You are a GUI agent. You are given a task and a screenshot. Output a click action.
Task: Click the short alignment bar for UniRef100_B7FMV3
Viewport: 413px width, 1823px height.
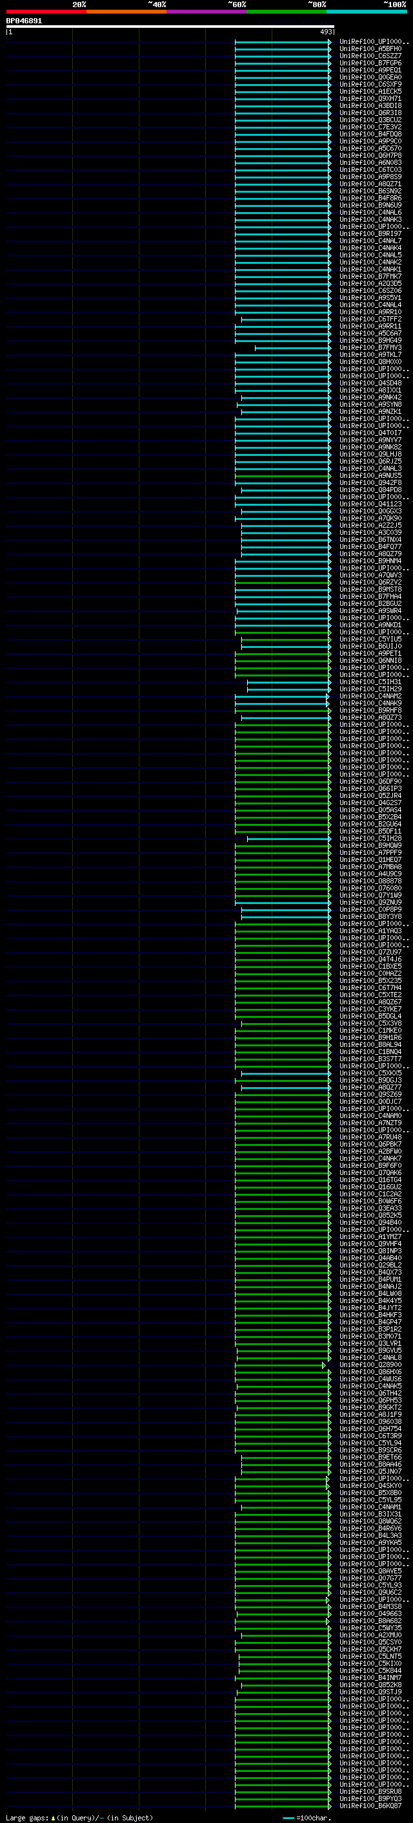tap(293, 347)
